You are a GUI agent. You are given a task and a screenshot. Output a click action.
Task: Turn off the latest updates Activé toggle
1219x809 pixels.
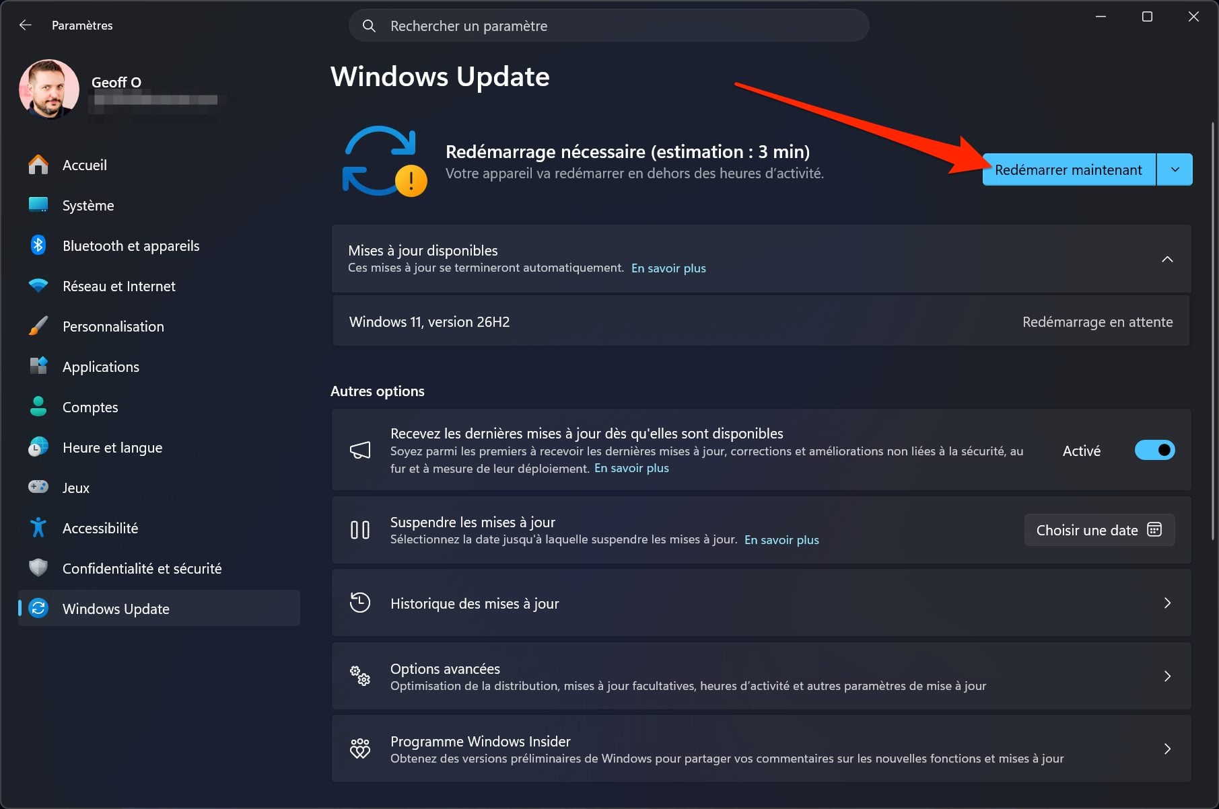coord(1154,450)
